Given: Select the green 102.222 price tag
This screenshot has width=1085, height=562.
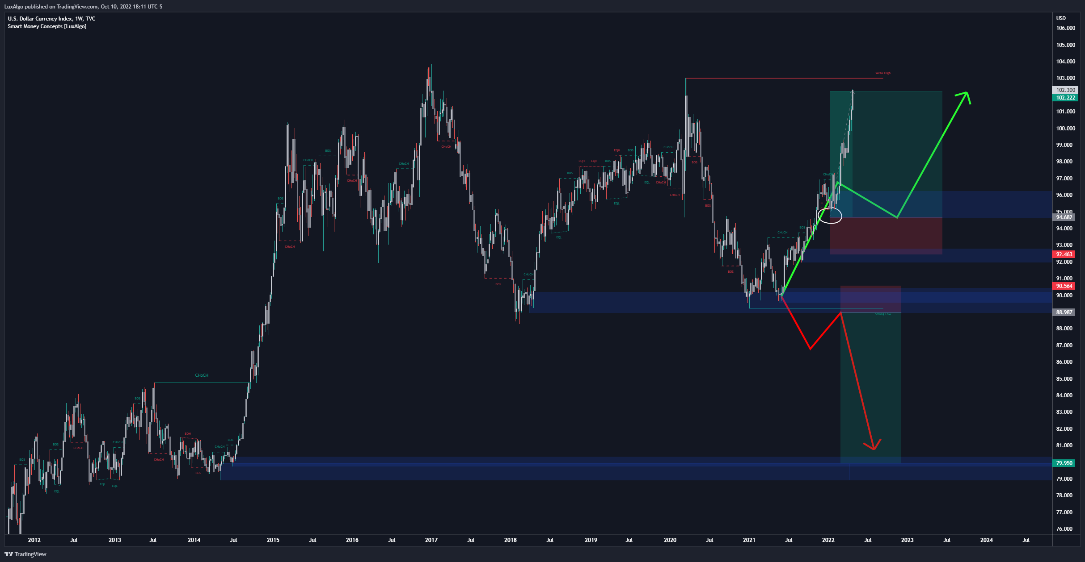Looking at the screenshot, I should coord(1065,98).
